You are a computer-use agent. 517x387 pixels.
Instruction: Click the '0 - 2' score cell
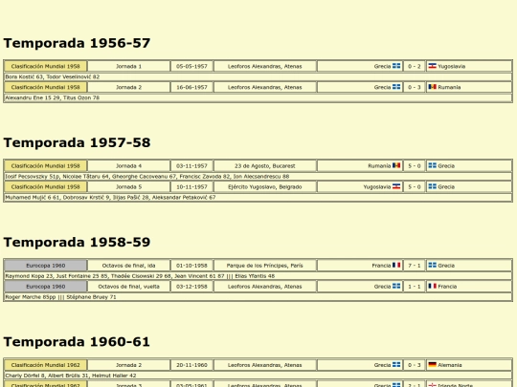[415, 66]
